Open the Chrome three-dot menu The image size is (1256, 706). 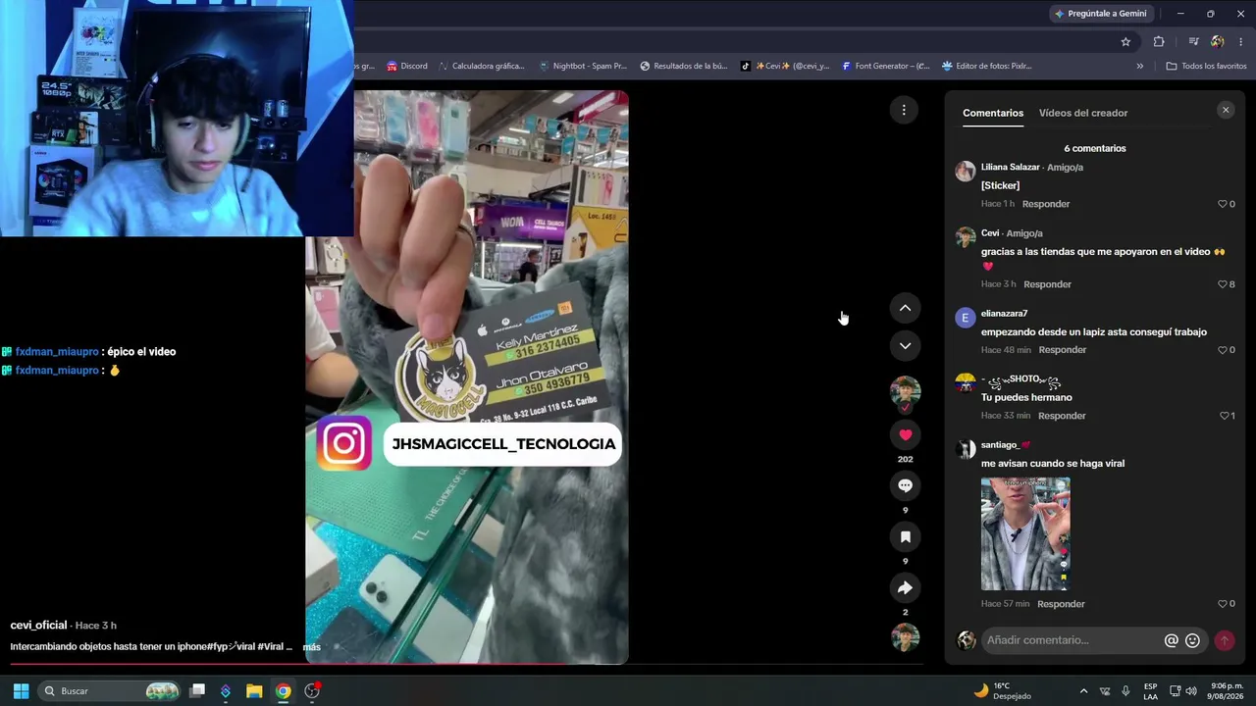(1241, 41)
